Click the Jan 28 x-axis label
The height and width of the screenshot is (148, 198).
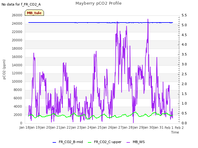[x=128, y=128]
